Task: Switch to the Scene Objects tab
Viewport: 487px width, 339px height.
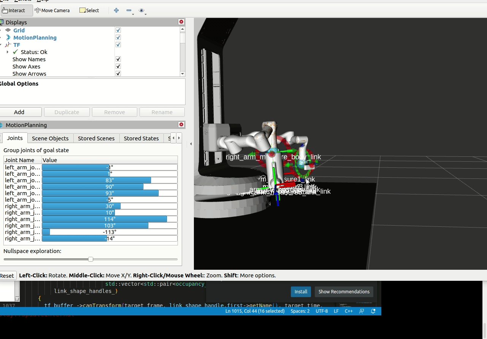Action: click(50, 138)
